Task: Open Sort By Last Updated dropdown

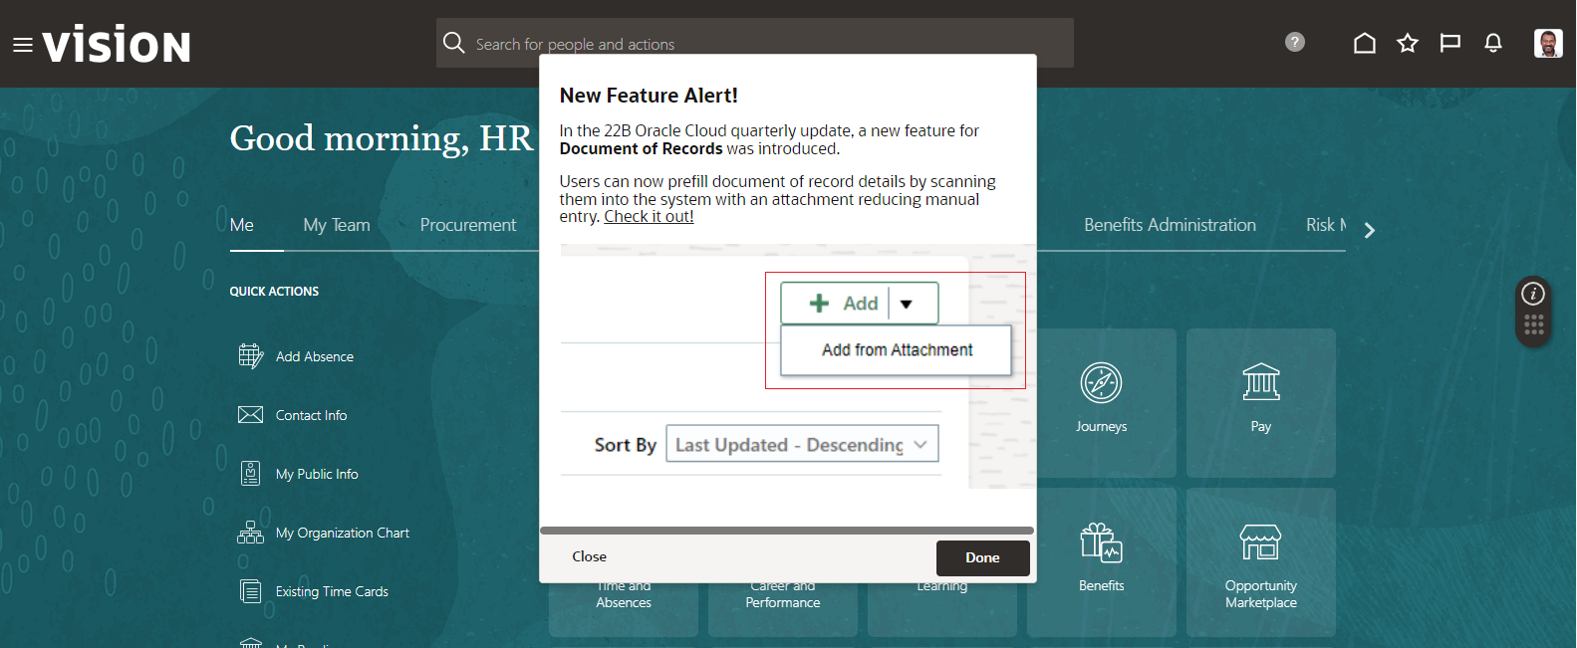Action: 803,444
